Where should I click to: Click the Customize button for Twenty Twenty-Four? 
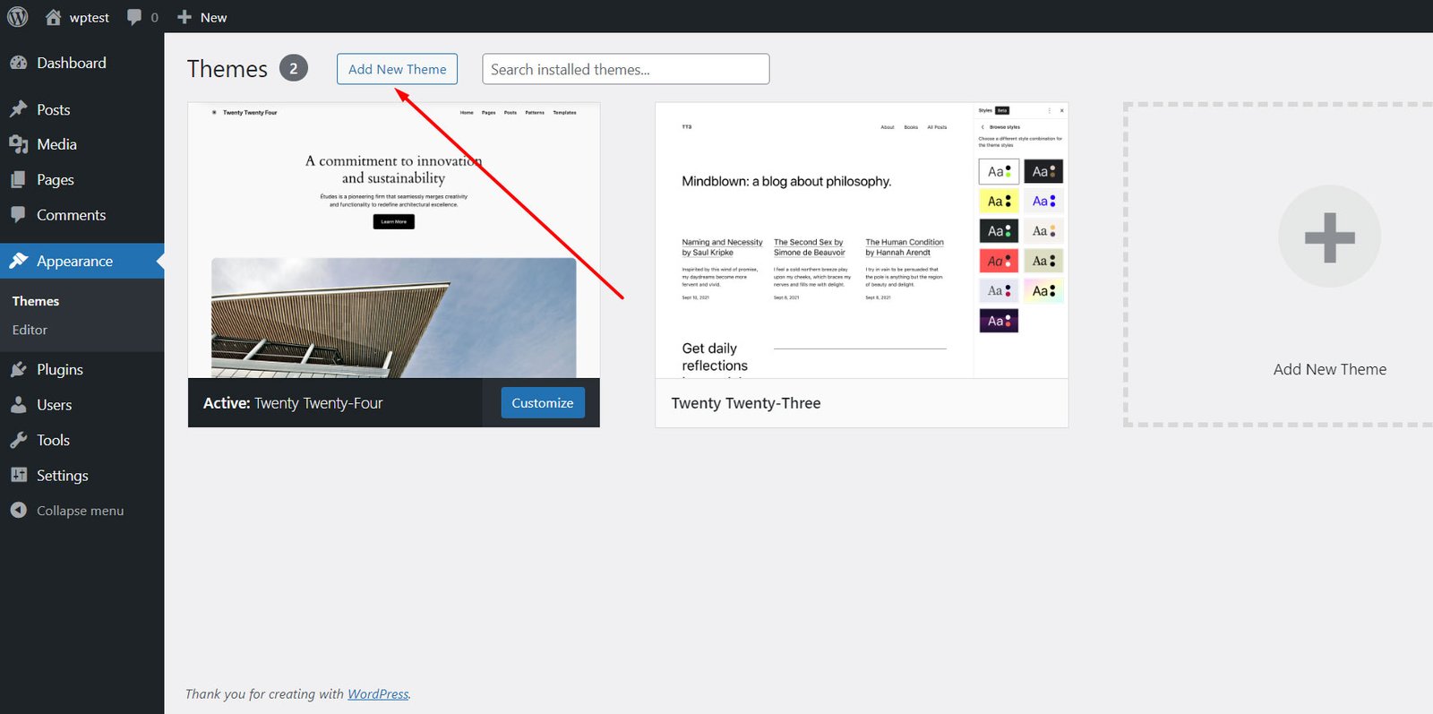coord(543,403)
